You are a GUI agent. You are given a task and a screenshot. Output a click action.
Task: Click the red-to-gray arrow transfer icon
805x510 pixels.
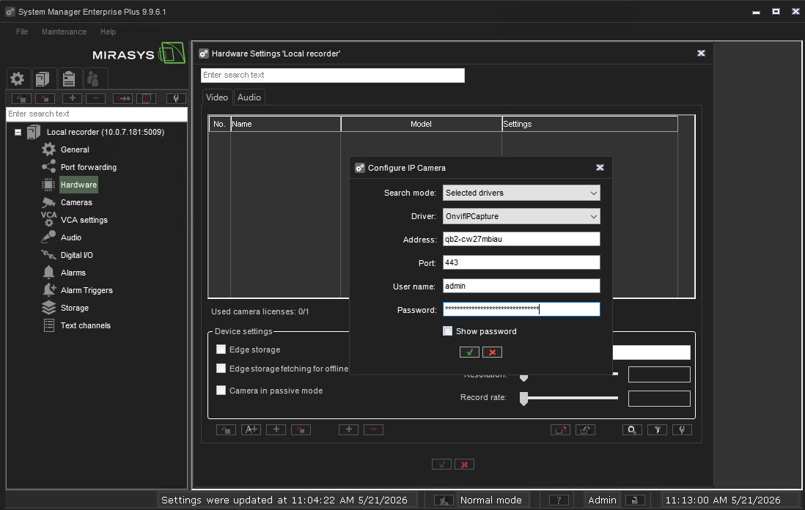tap(122, 98)
